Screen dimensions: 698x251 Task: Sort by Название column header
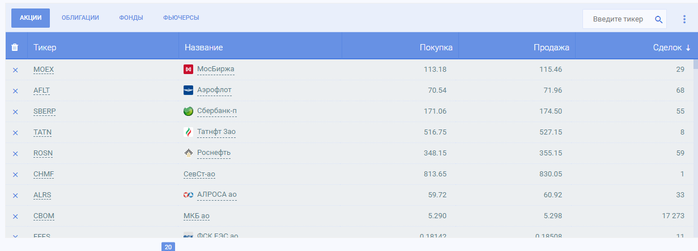pos(203,47)
